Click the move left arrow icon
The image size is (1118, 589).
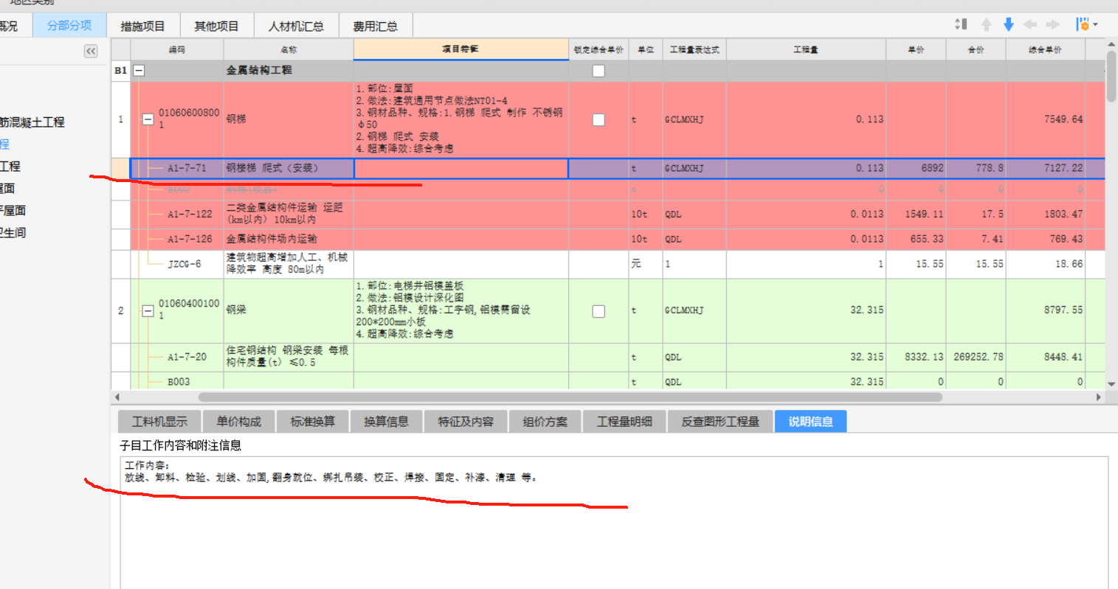1031,24
